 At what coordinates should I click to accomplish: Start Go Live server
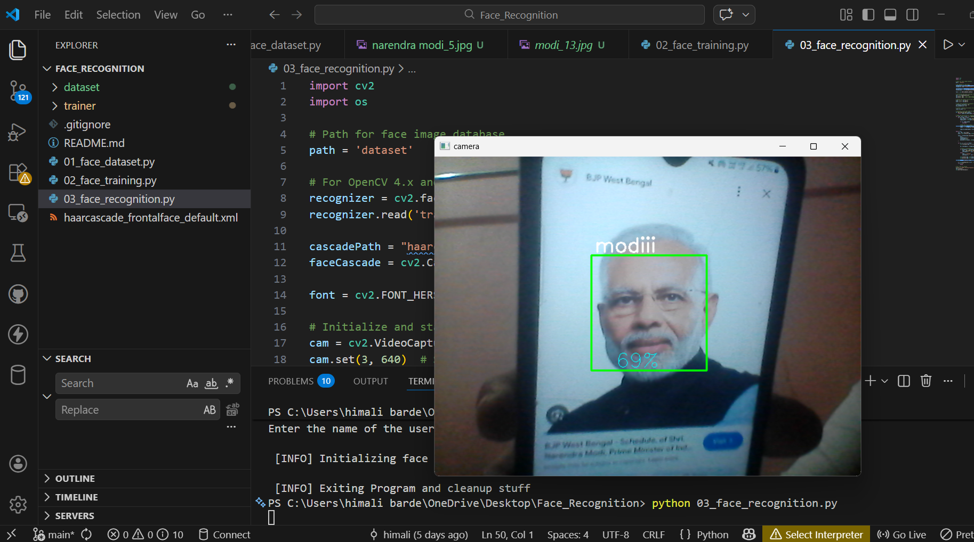[x=901, y=534]
